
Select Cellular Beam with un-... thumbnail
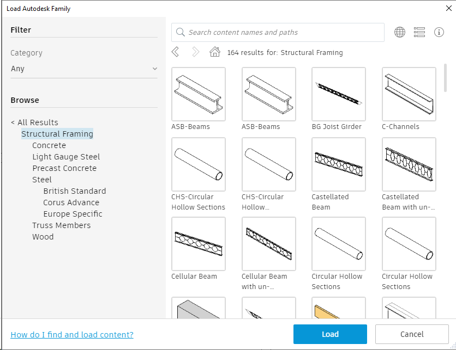pos(269,244)
